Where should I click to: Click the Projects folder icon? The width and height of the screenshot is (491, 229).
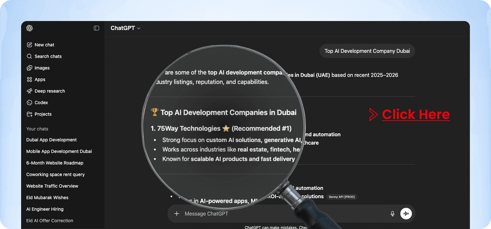coord(29,114)
